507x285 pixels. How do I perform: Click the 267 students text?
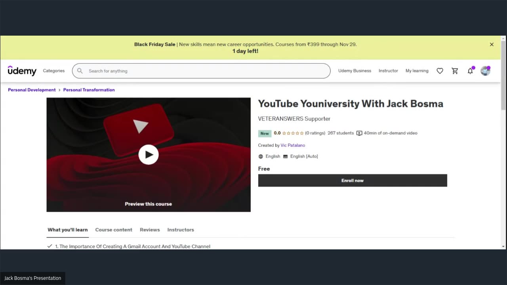pos(341,133)
